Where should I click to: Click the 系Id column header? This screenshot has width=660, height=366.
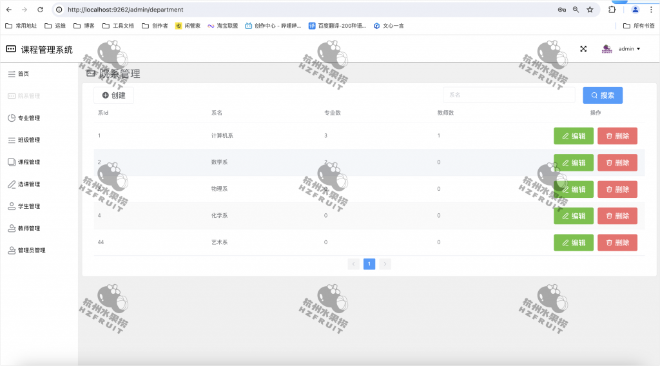[103, 113]
